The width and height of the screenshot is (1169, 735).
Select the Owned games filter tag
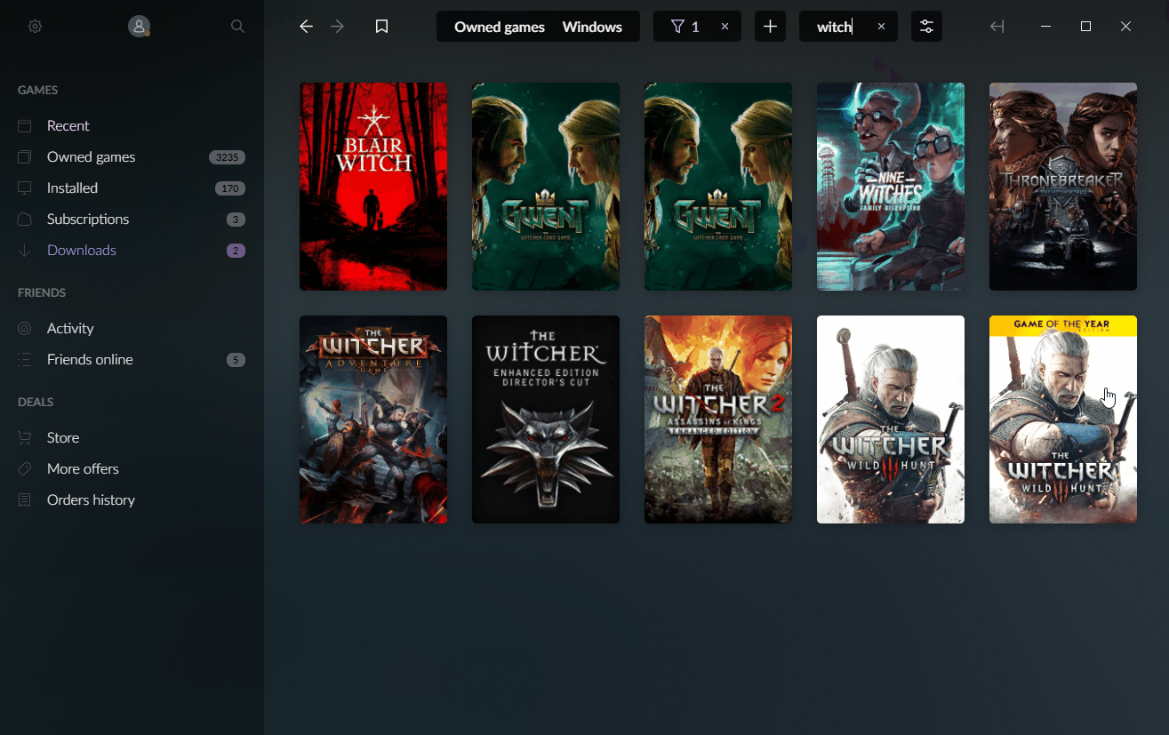(499, 27)
